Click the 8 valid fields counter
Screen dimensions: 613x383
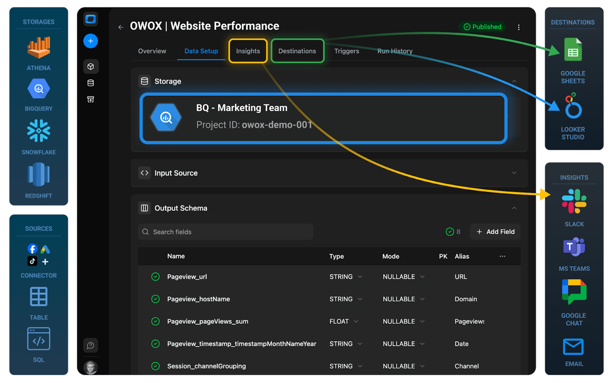point(453,232)
